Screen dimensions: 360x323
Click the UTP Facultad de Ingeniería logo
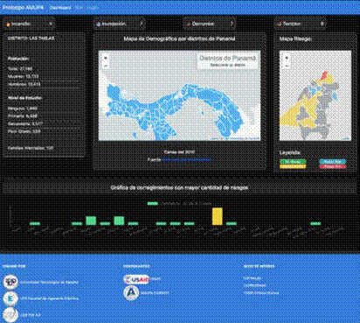coord(10,298)
